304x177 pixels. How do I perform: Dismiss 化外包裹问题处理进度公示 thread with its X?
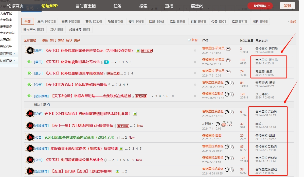pos(195,50)
